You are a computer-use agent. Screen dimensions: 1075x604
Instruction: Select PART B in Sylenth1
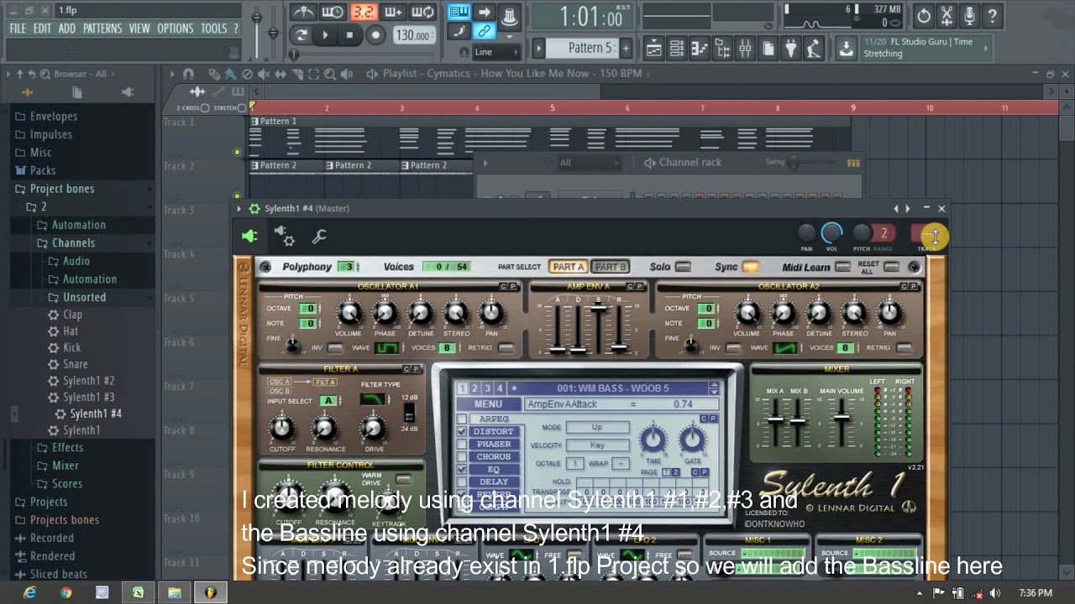(x=610, y=267)
